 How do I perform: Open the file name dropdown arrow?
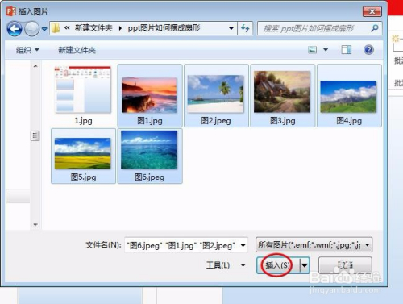click(243, 245)
